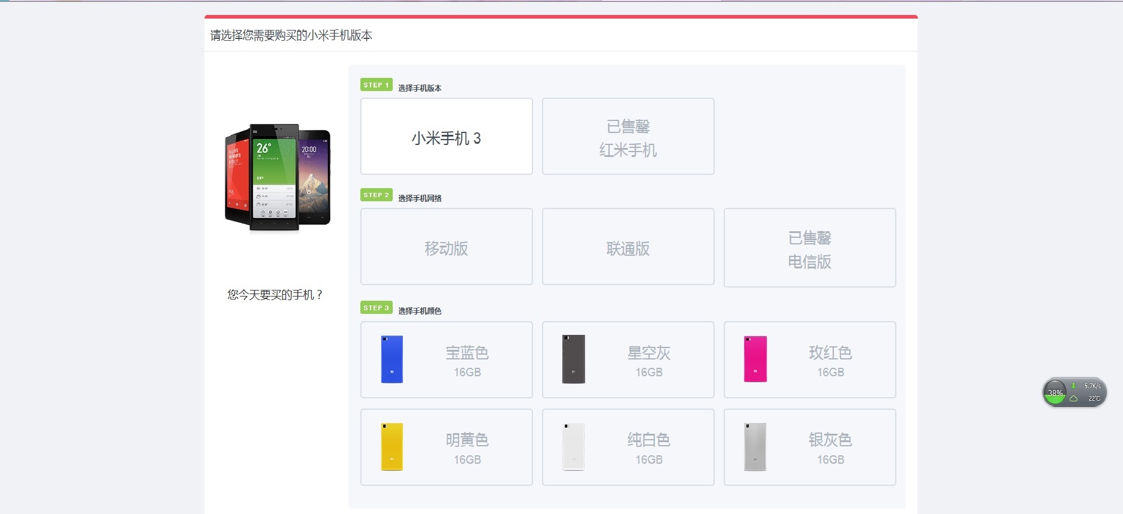Click the three-phone product image
The height and width of the screenshot is (514, 1123).
pos(278,178)
